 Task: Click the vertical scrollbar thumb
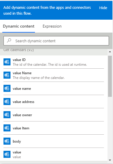(110, 76)
